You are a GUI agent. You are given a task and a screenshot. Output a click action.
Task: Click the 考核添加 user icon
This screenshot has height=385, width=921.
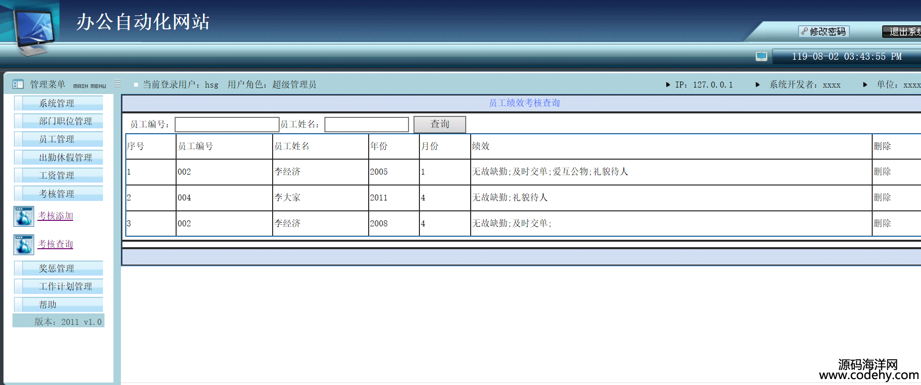coord(24,216)
